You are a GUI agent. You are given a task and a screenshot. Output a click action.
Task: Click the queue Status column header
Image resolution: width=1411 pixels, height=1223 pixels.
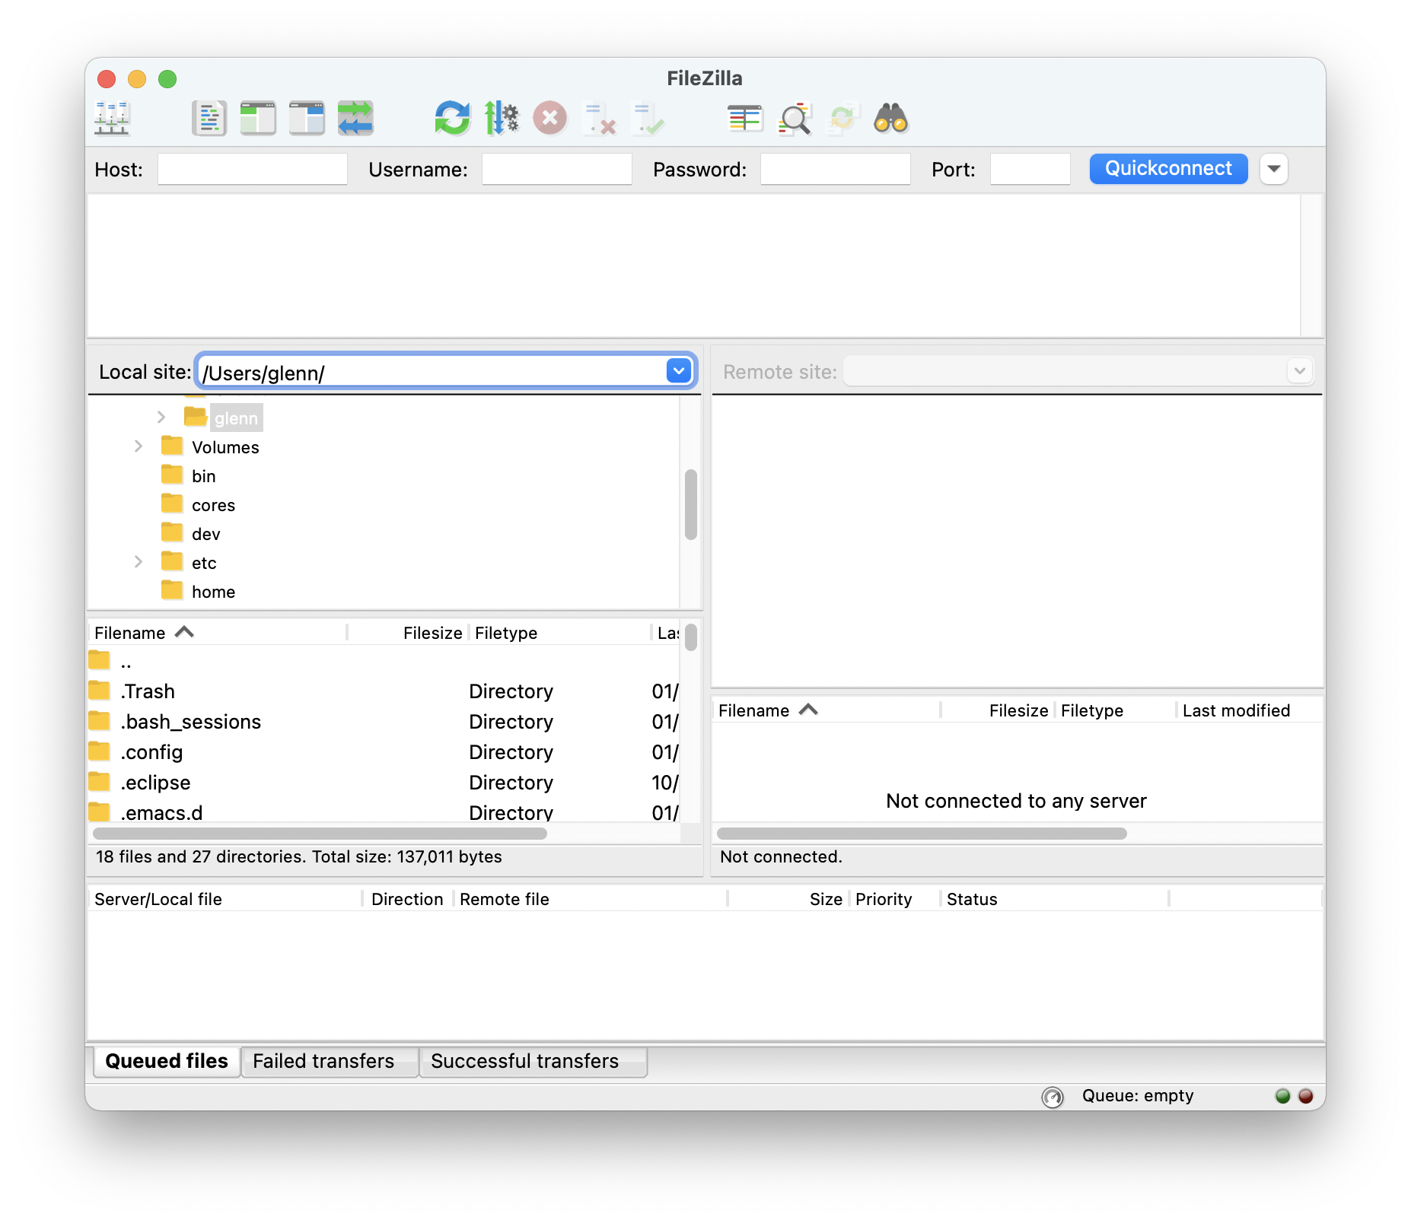pyautogui.click(x=1055, y=899)
